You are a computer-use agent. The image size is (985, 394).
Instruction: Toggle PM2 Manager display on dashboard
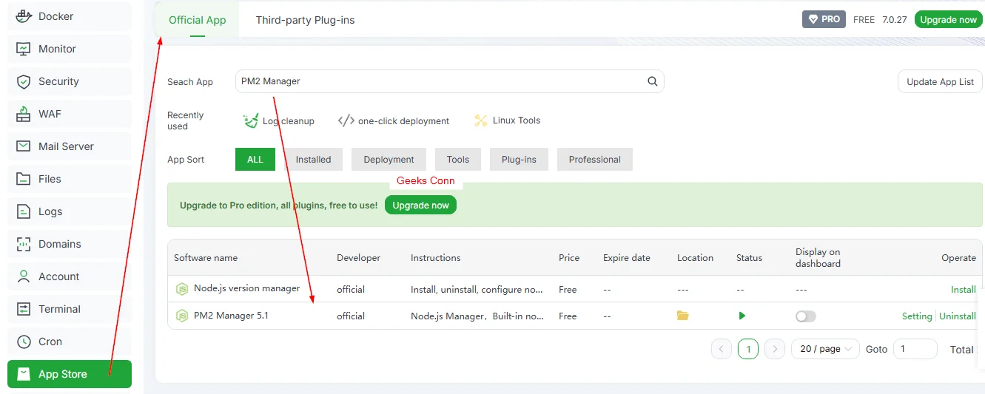[806, 316]
